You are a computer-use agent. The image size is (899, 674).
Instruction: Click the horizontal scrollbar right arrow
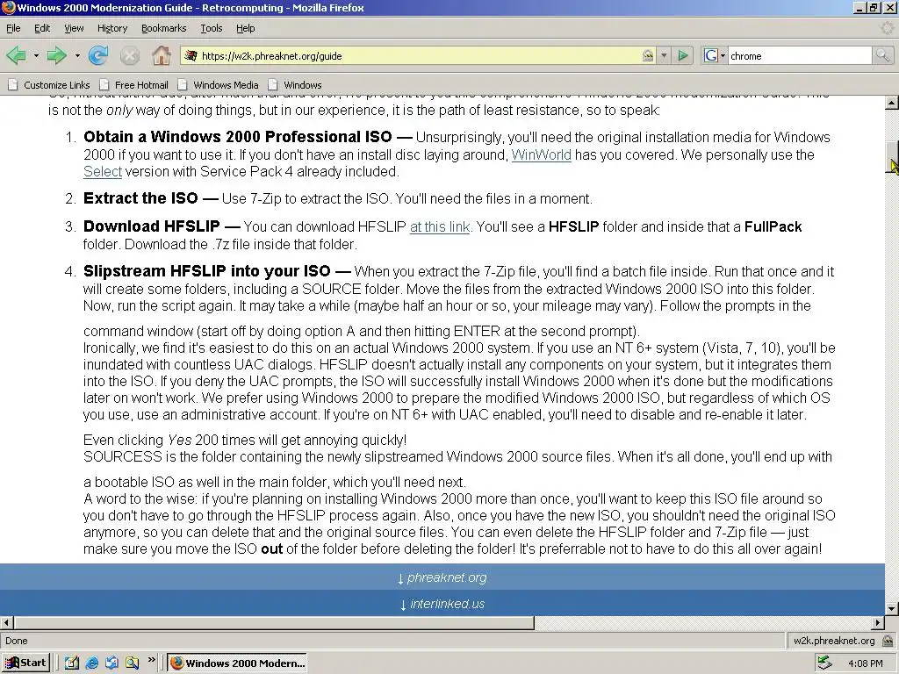(878, 622)
